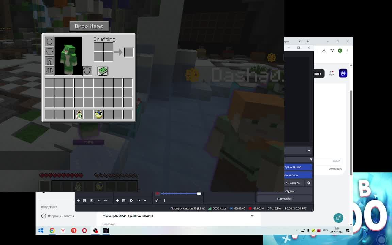Image resolution: width=392 pixels, height=245 pixels.
Task: Expand the OBS transition dropdown arrow
Action: click(x=309, y=151)
